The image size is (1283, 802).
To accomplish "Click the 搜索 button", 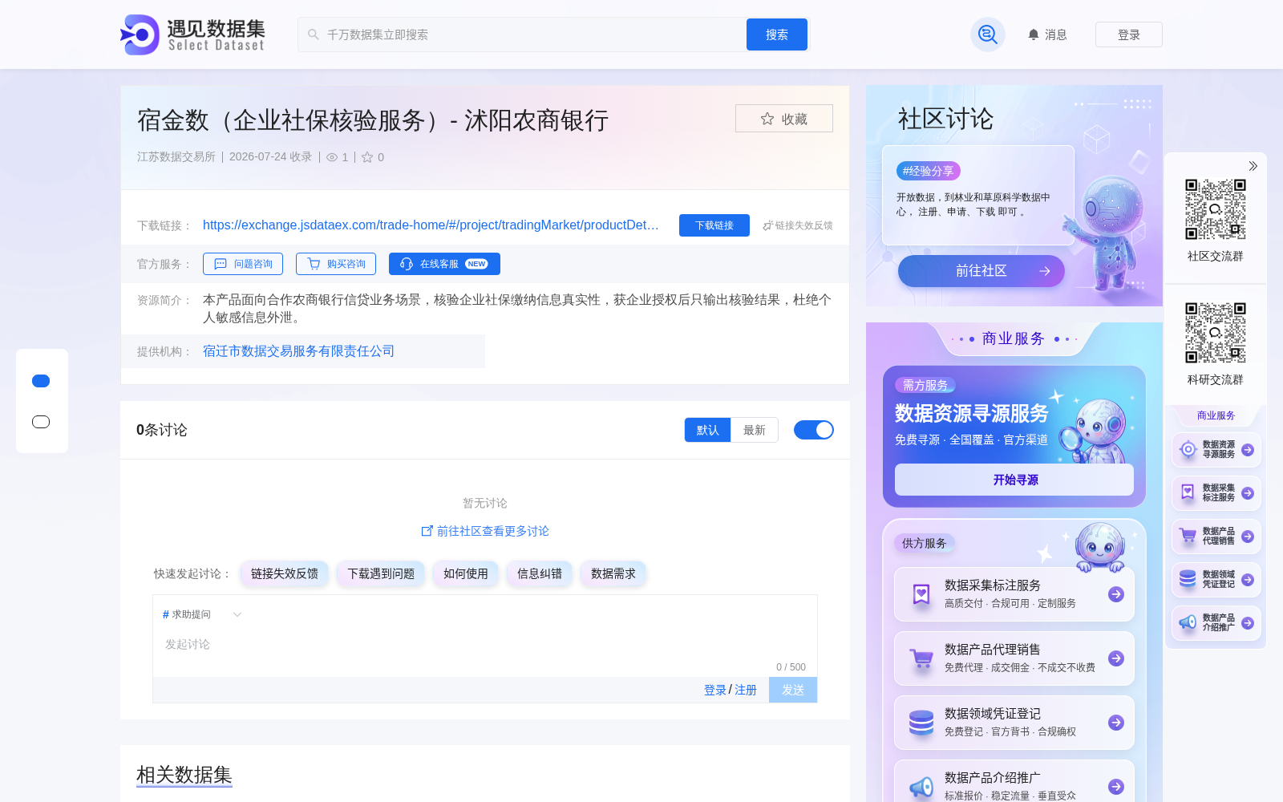I will coord(776,34).
